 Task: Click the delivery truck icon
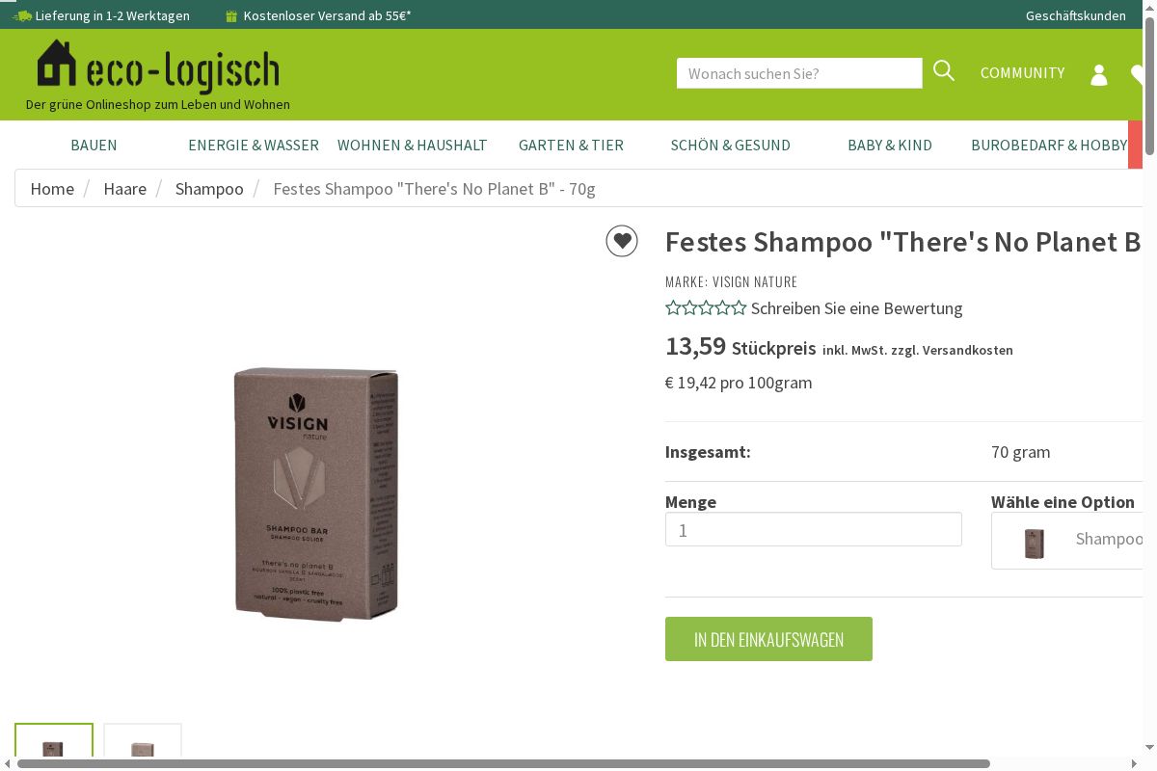[x=21, y=15]
